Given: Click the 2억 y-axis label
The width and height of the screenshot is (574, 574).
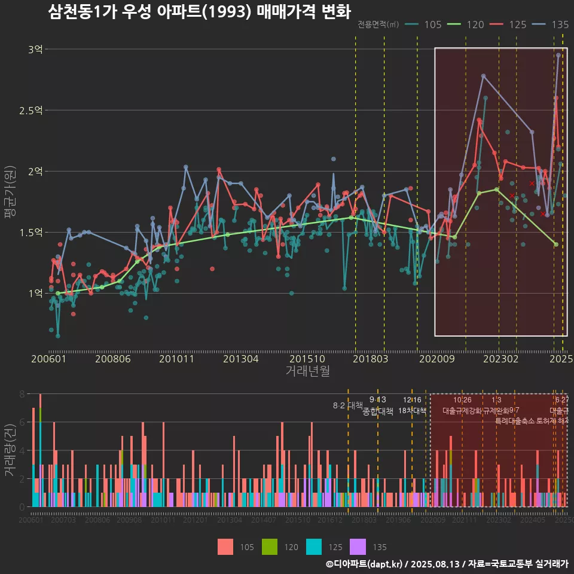Looking at the screenshot, I should click(x=35, y=172).
